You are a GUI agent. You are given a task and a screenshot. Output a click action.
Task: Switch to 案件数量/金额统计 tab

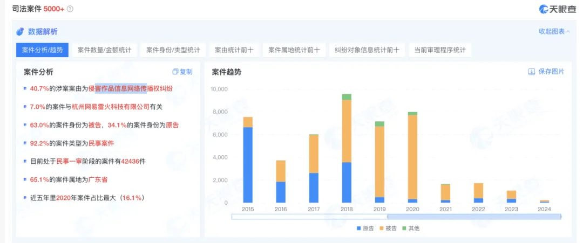[105, 50]
